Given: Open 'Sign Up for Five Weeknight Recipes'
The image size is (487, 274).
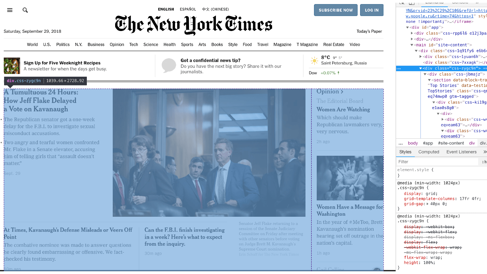Looking at the screenshot, I should (62, 63).
